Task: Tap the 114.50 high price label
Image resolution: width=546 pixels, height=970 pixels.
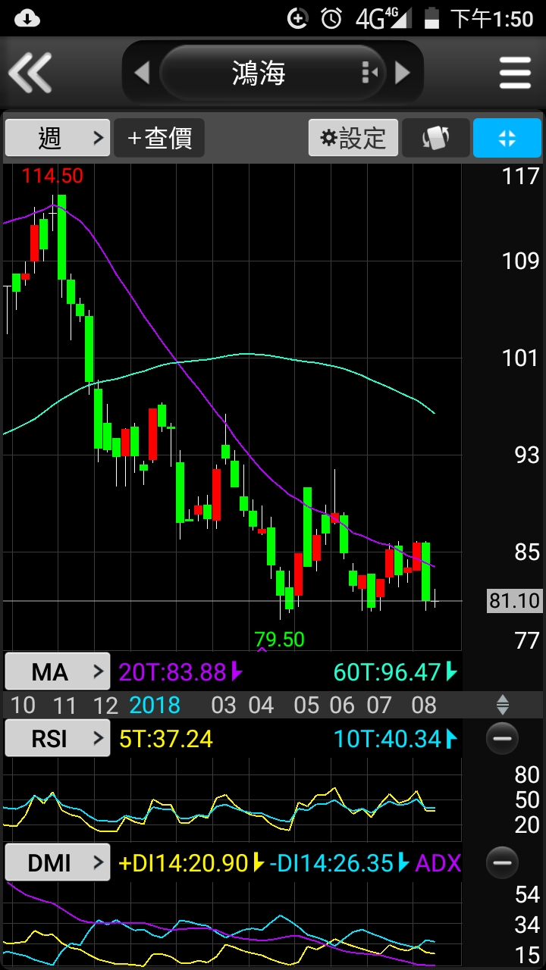Action: pos(52,176)
